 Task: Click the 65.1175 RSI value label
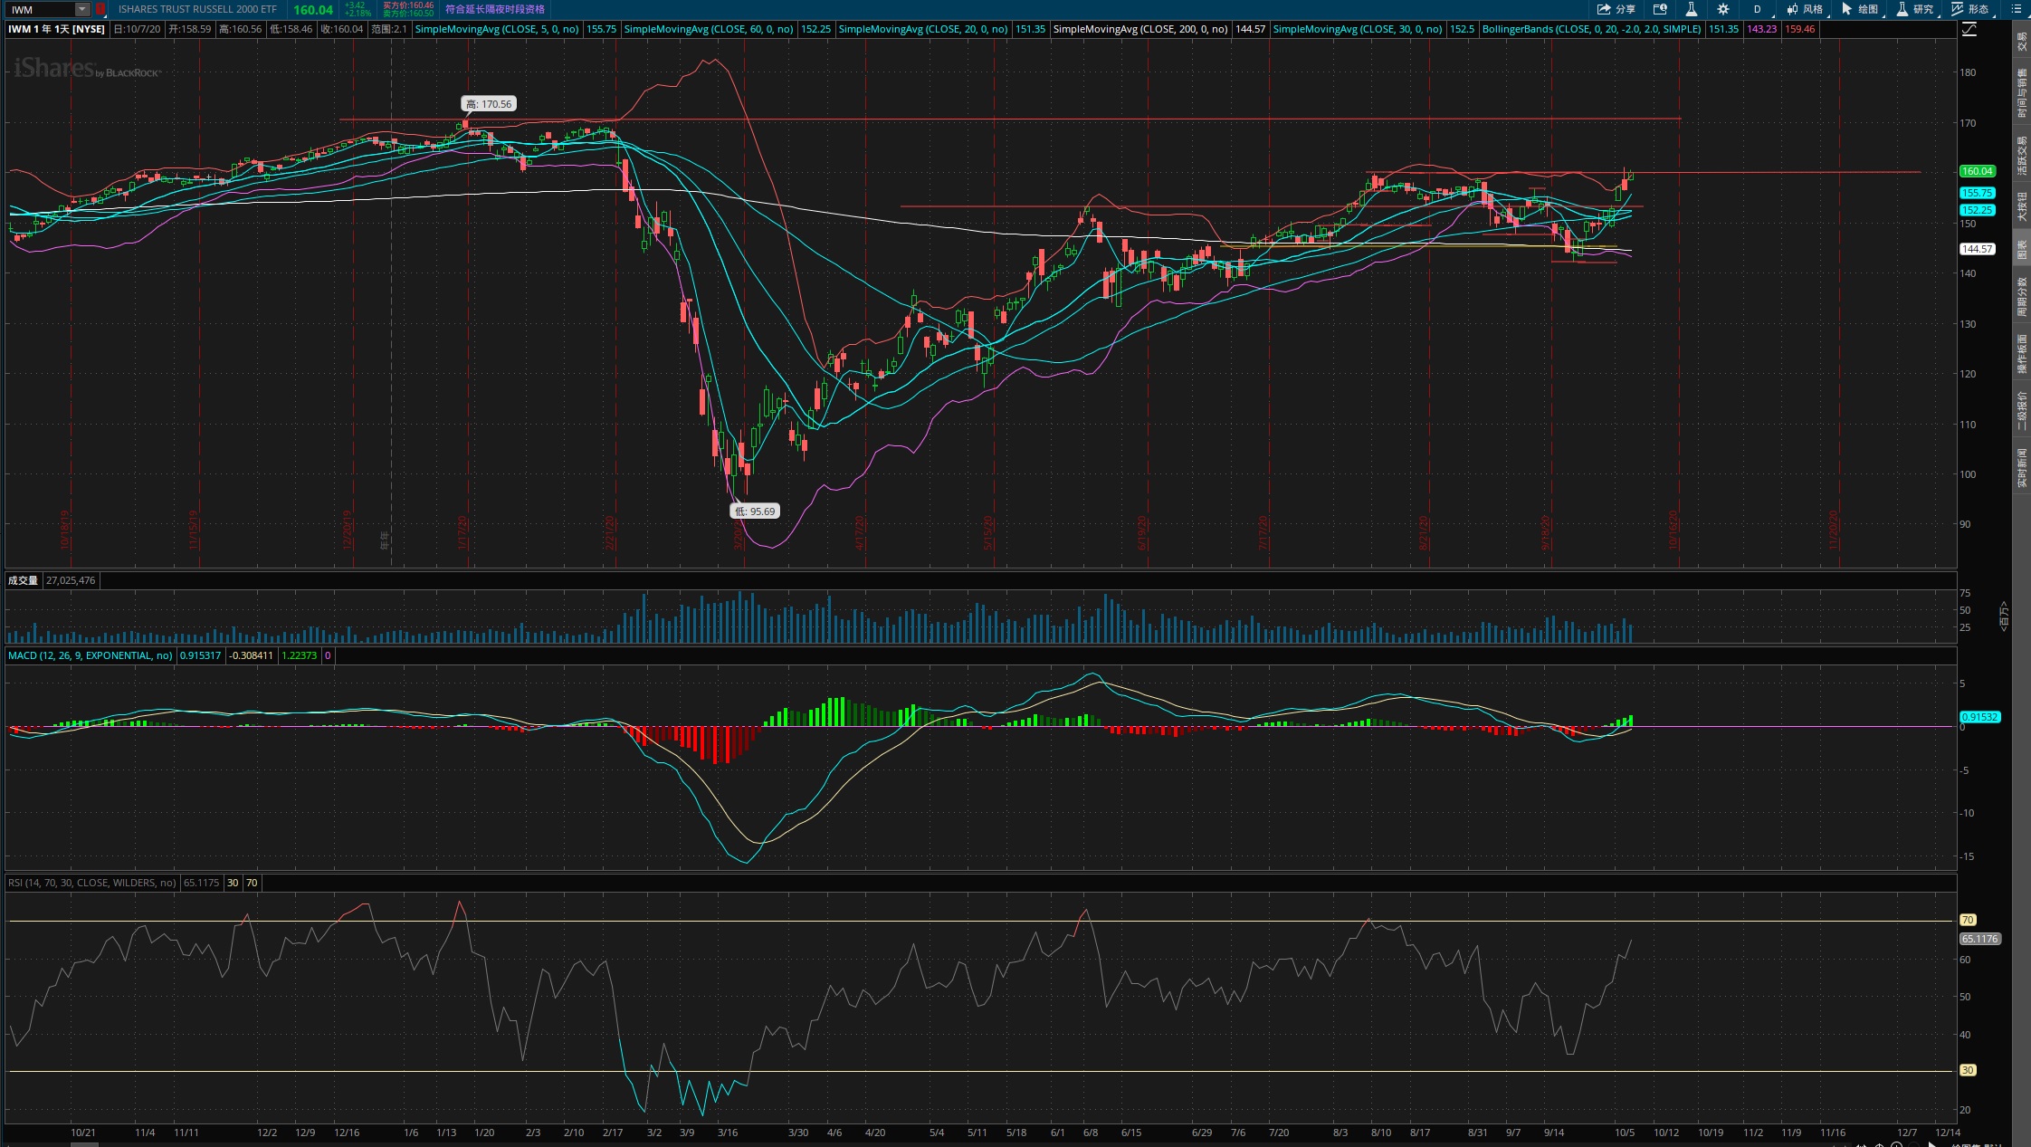(201, 883)
